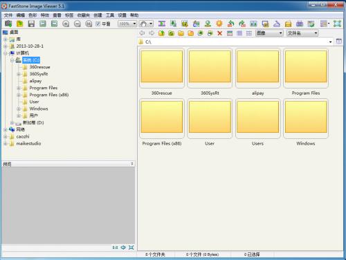Expand the 新加卷 (D:) drive node
The height and width of the screenshot is (260, 346).
[x=12, y=122]
